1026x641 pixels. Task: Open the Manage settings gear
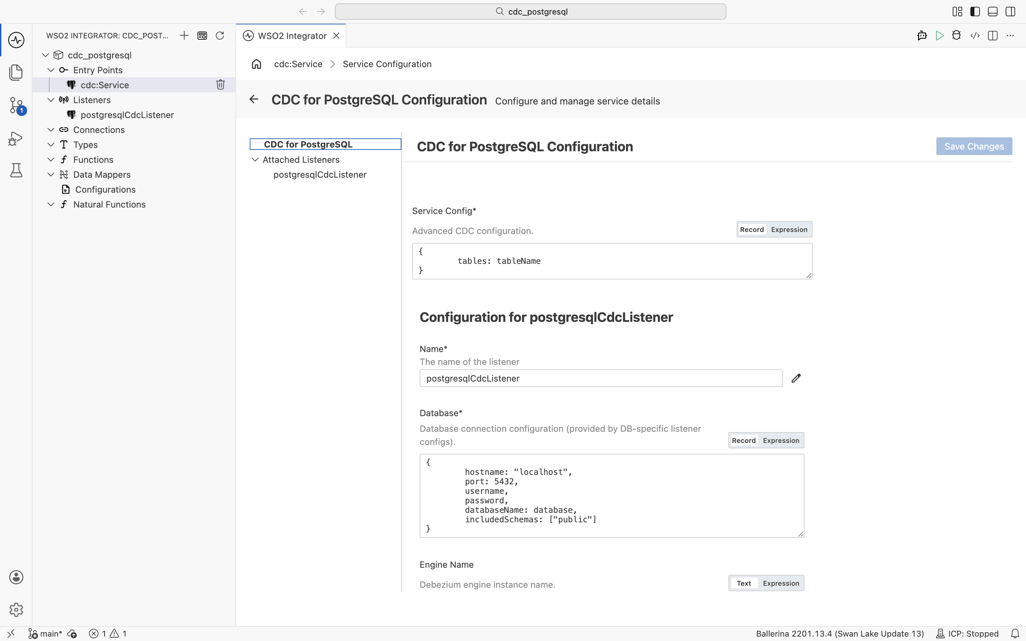tap(16, 610)
